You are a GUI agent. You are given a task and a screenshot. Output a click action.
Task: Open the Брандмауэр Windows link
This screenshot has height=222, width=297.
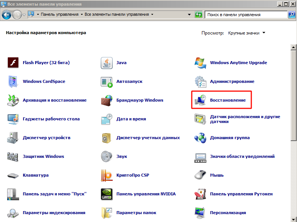click(x=140, y=100)
